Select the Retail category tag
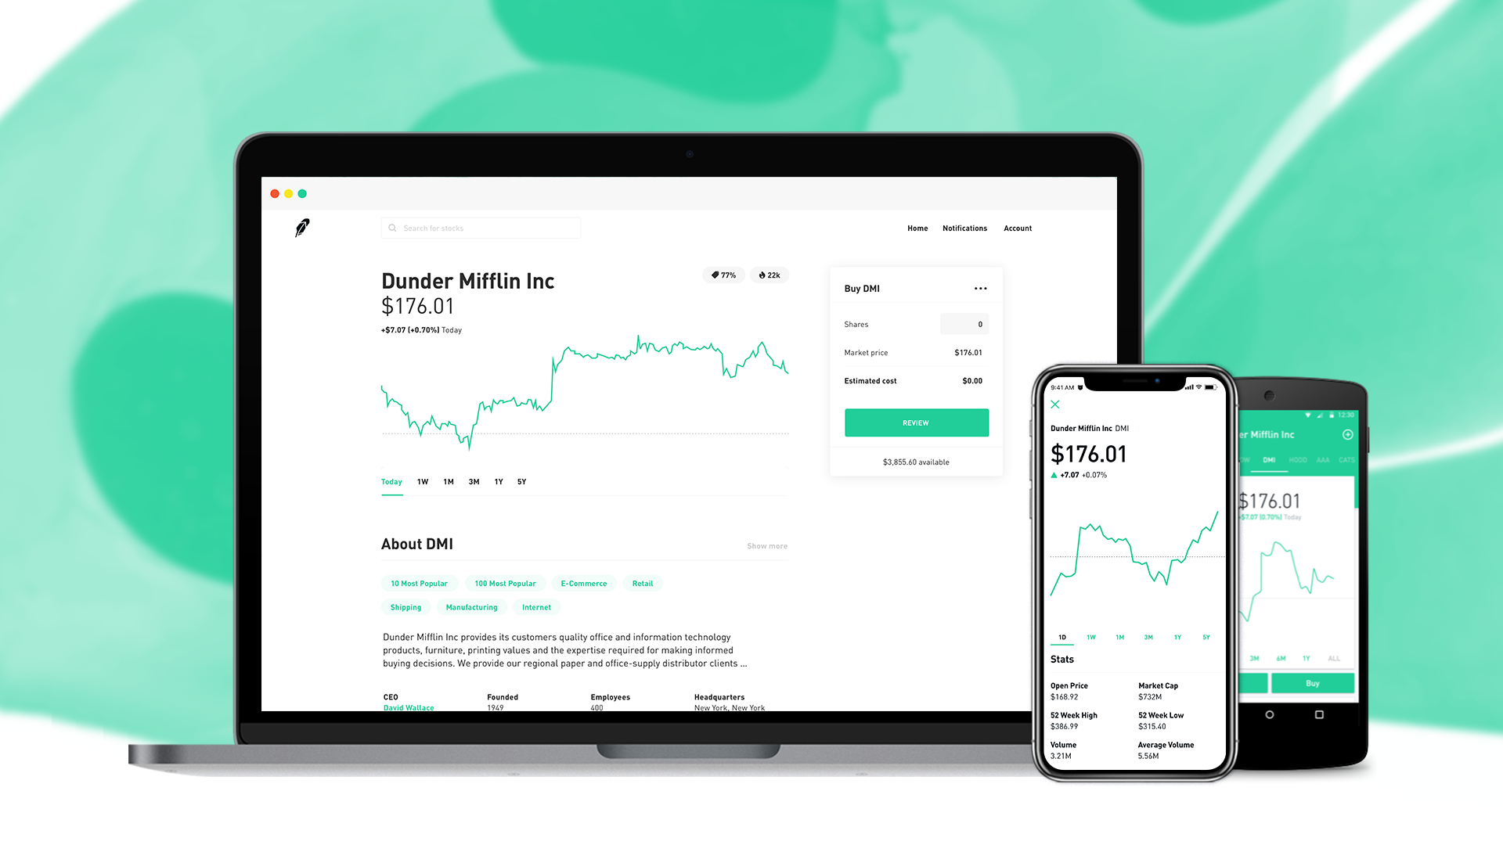 tap(641, 583)
